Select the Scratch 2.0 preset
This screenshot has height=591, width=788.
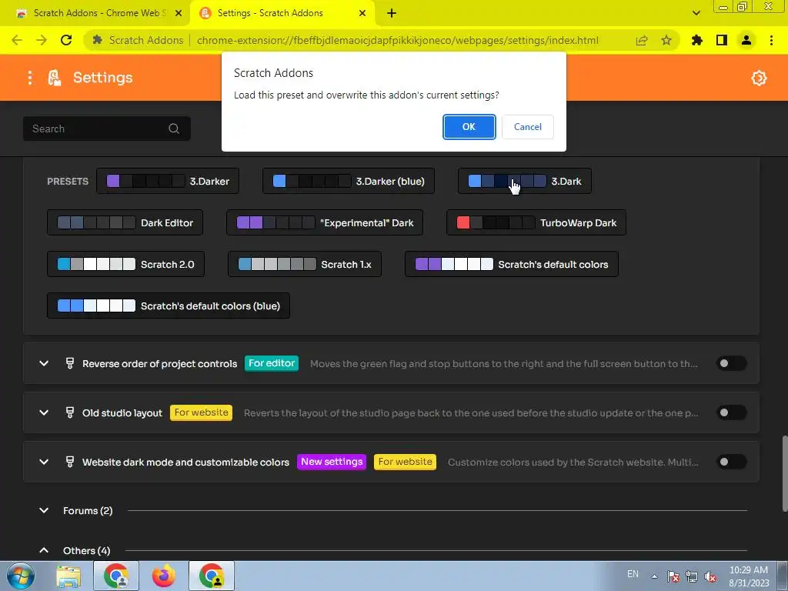[x=125, y=265]
